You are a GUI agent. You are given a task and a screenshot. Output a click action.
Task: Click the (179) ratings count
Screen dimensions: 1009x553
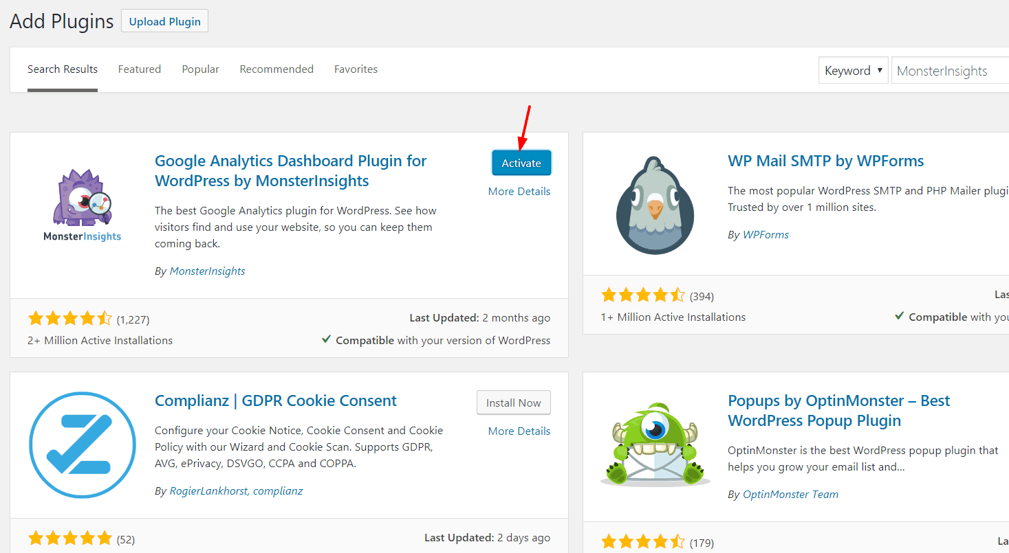point(702,543)
